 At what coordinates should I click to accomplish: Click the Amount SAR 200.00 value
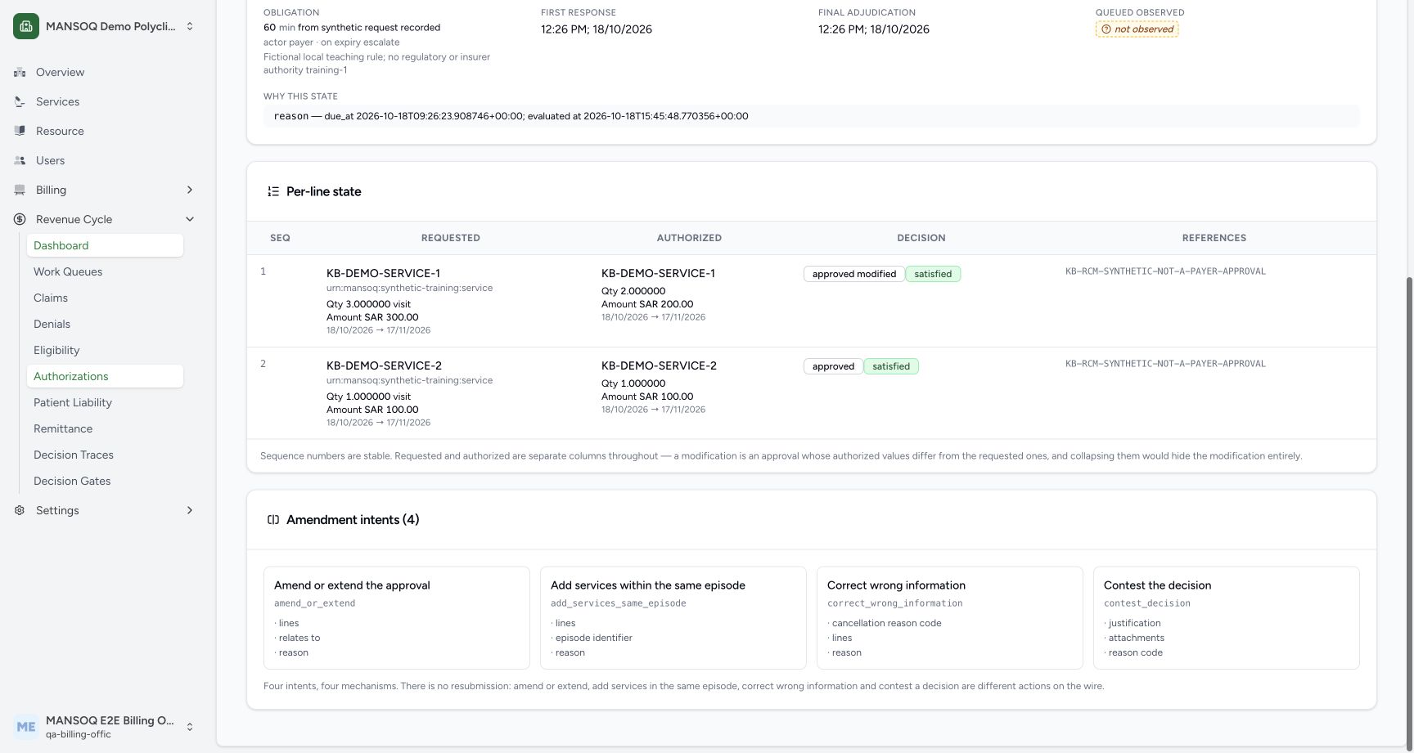click(647, 304)
